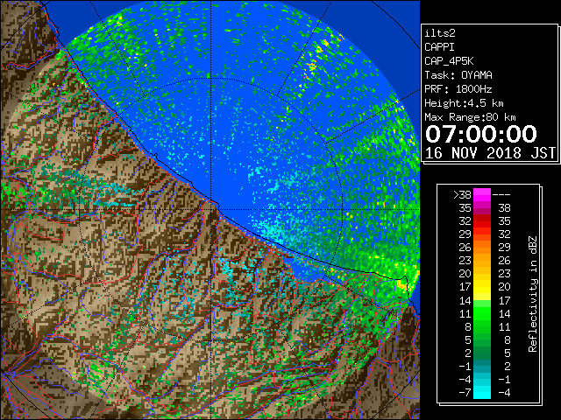Select the red 32–35 dBZ legend band
Screen dimensions: 561x420
pos(482,221)
